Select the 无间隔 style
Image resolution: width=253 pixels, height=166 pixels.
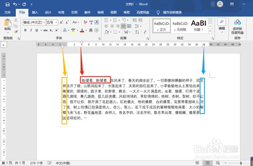click(x=180, y=26)
